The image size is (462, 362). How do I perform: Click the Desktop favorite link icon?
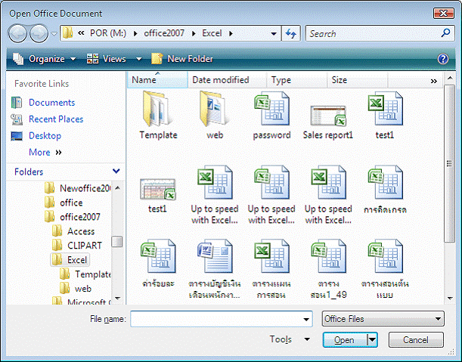(x=17, y=136)
